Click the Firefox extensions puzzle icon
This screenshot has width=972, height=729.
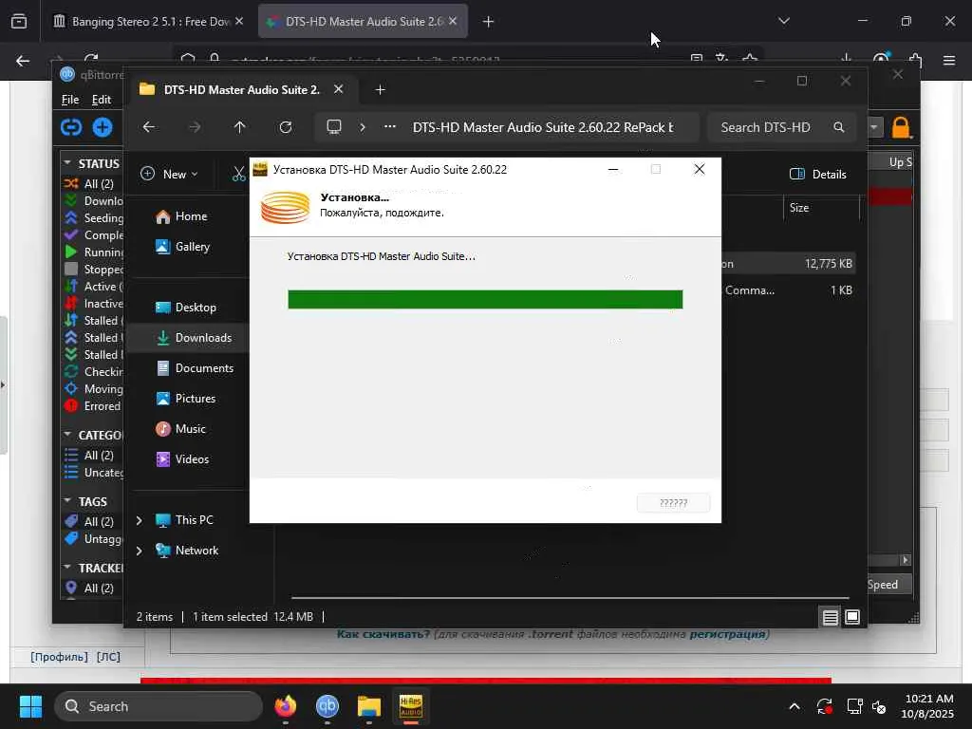pyautogui.click(x=916, y=61)
